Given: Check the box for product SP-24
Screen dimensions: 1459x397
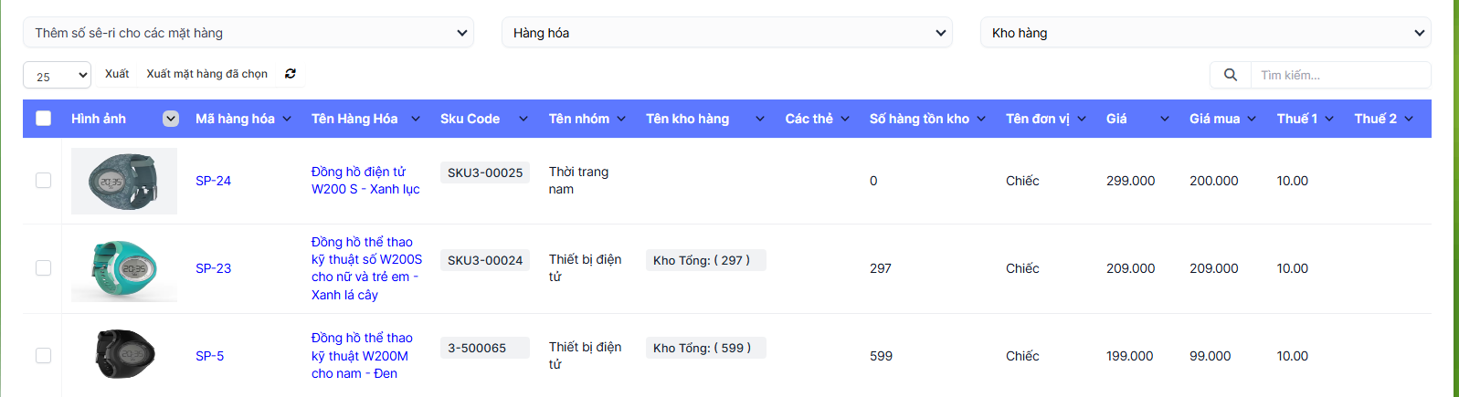Looking at the screenshot, I should click(43, 181).
